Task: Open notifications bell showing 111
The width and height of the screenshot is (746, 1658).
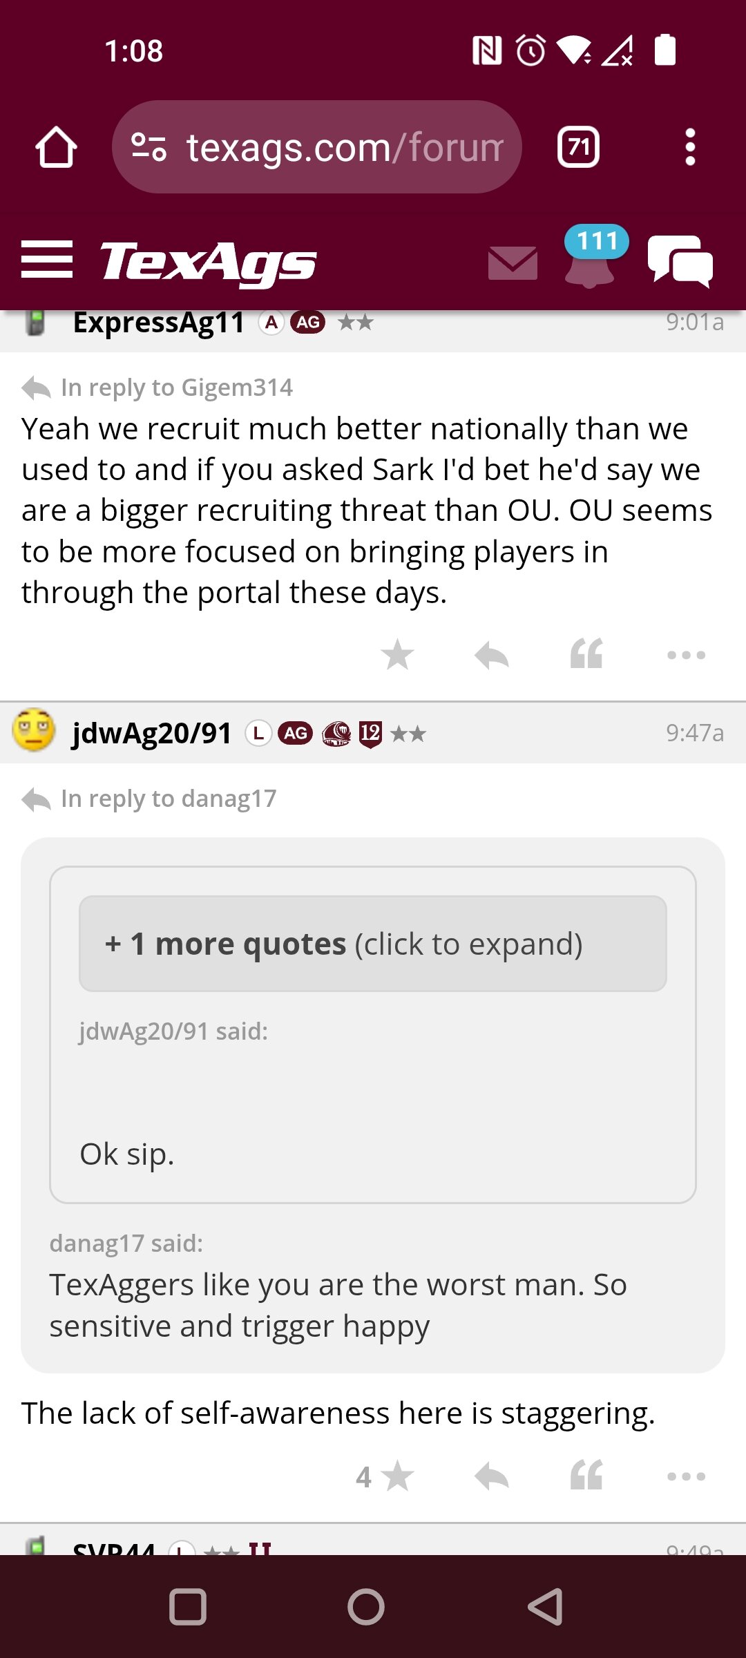Action: 591,257
